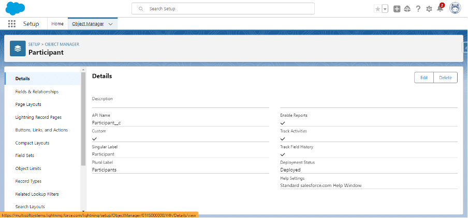Open the notifications bell icon
Viewport: 468px width, 218px height.
coord(440,8)
